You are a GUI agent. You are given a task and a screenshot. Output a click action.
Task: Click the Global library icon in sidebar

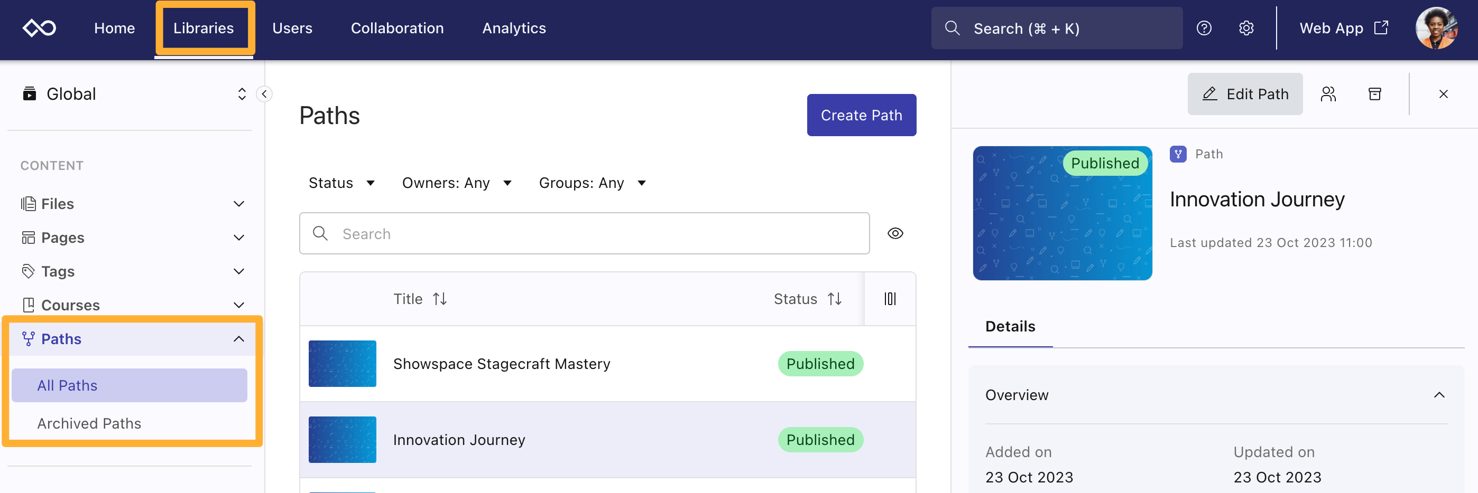[x=29, y=93]
